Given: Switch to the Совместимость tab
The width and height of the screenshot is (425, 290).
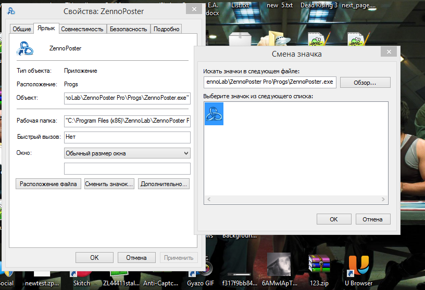Looking at the screenshot, I should (82, 29).
